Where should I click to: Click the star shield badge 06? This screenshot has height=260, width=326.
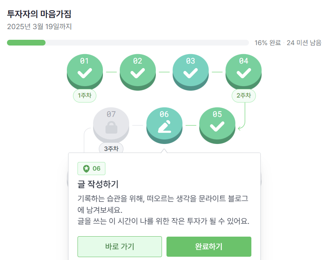point(91,169)
